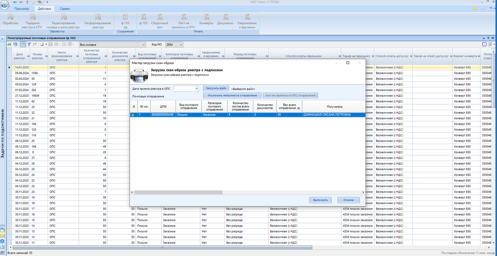
Task: Save ф.103 zip via ribbon icon
Action: 125,17
